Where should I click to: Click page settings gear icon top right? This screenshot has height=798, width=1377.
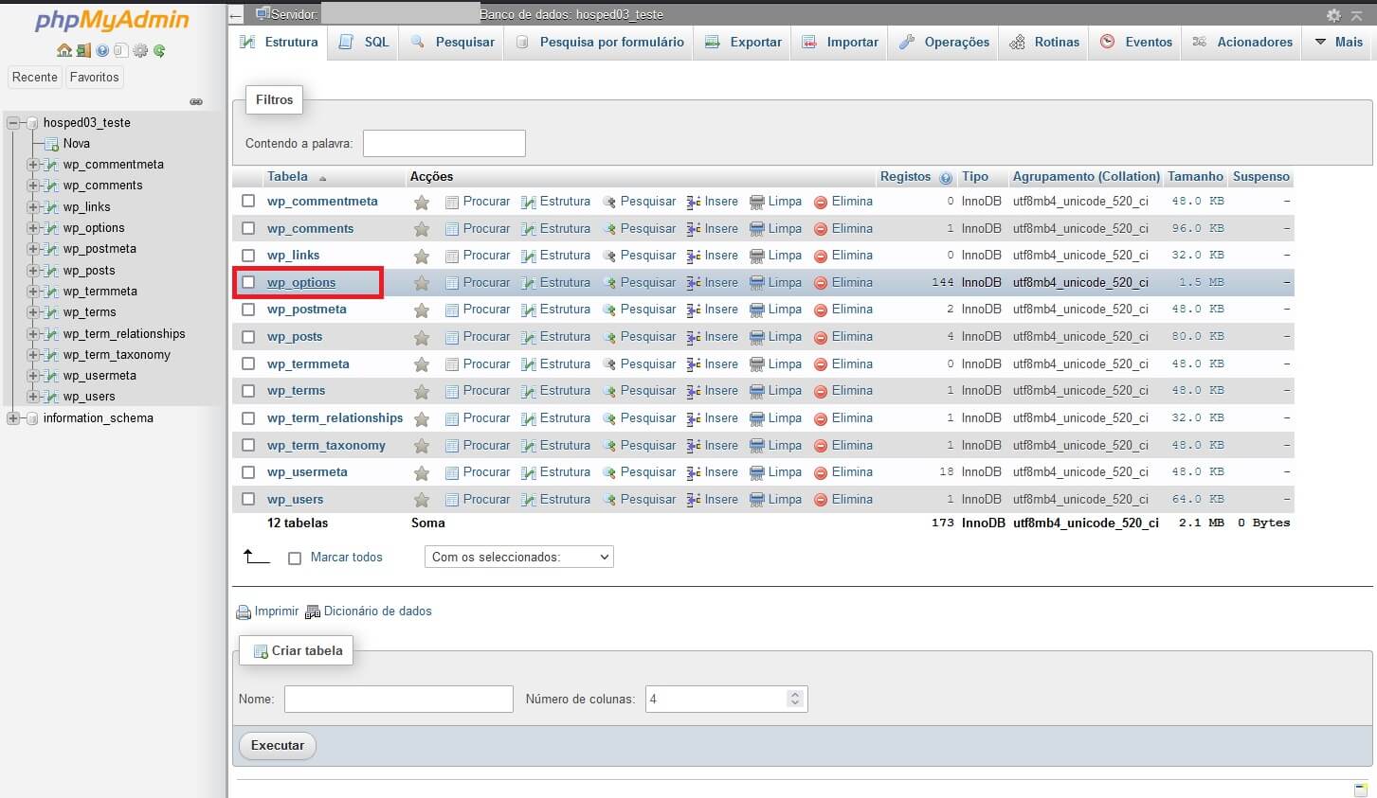click(1333, 15)
